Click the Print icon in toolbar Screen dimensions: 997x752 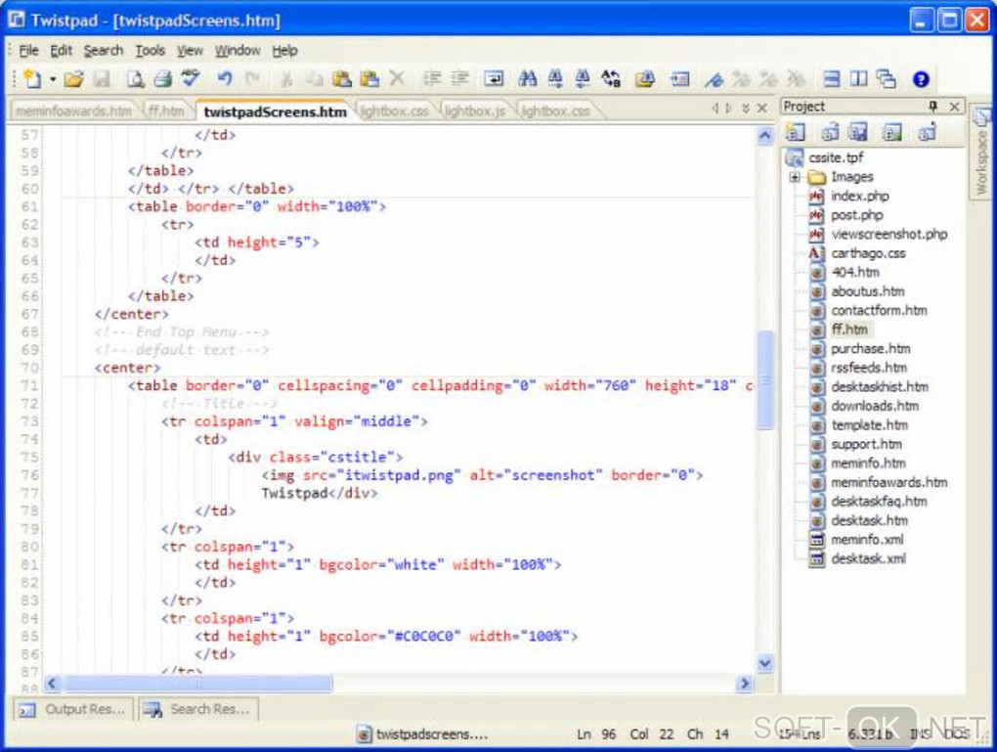click(163, 79)
